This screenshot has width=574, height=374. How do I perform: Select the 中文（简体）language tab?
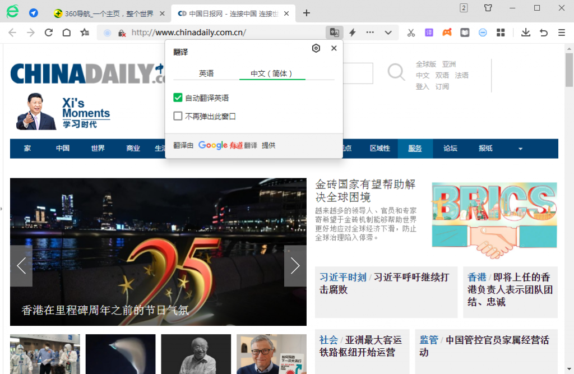271,73
